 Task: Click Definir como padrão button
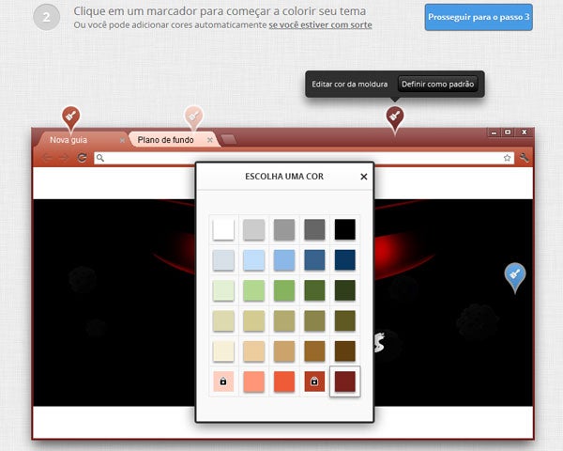439,85
